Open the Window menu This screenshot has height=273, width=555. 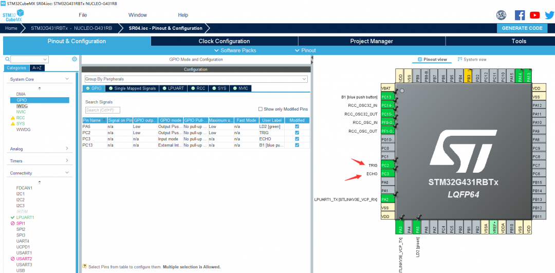(x=138, y=15)
